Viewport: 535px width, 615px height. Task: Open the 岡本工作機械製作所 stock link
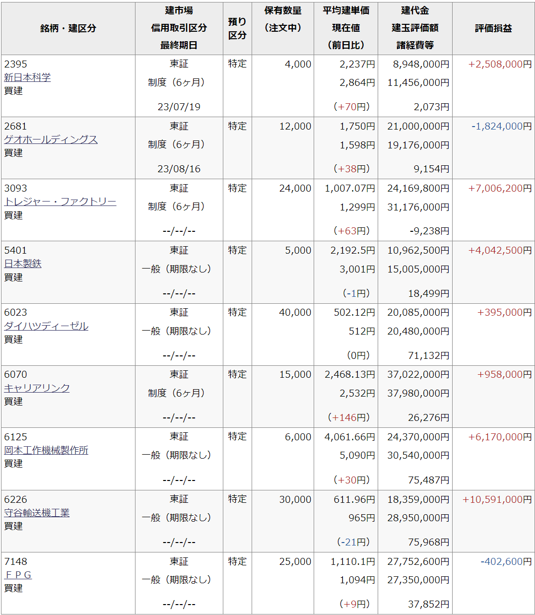(x=46, y=450)
